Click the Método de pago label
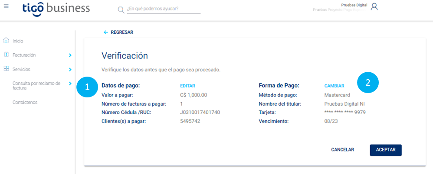433x174 pixels. [278, 95]
